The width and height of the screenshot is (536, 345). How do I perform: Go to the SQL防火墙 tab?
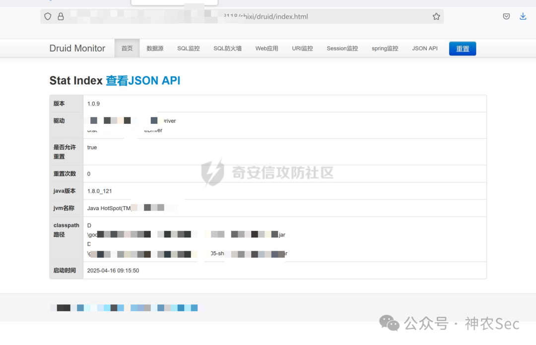click(x=227, y=48)
